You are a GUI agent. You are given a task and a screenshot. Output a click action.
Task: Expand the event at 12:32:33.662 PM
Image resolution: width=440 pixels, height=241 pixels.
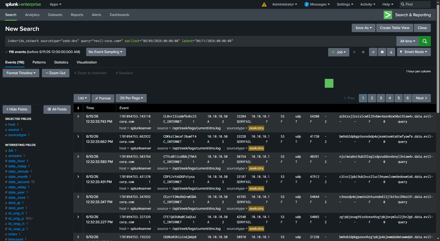[78, 136]
